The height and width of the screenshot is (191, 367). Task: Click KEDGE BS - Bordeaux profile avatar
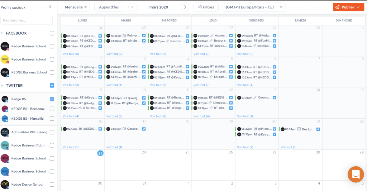[5, 109]
